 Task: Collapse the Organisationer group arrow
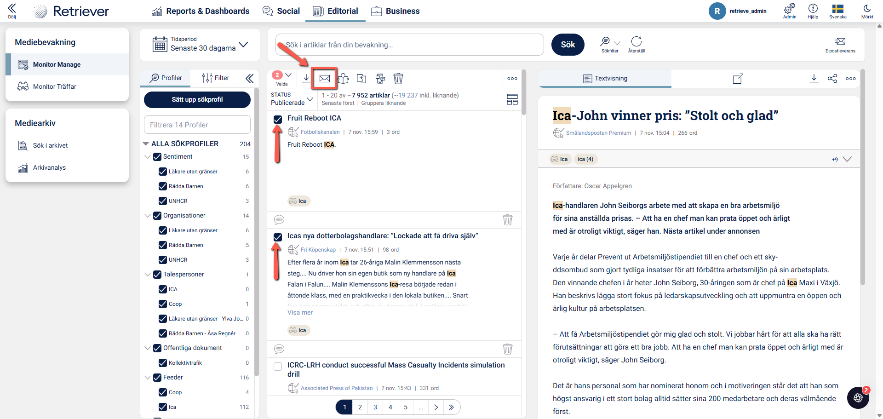pos(148,216)
